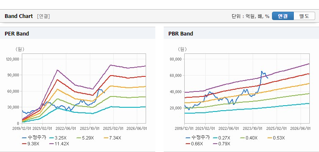The image size is (319, 152).
Task: Toggle the 9.38X legend entry
Action: [31, 144]
